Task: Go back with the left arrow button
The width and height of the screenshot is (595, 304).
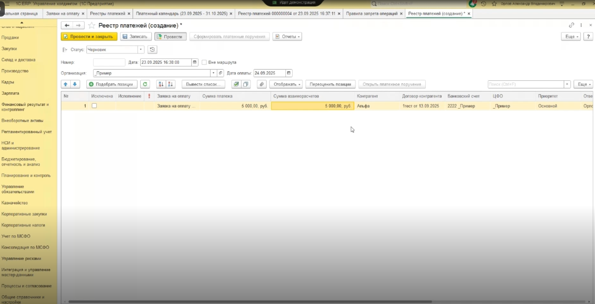Action: click(67, 25)
